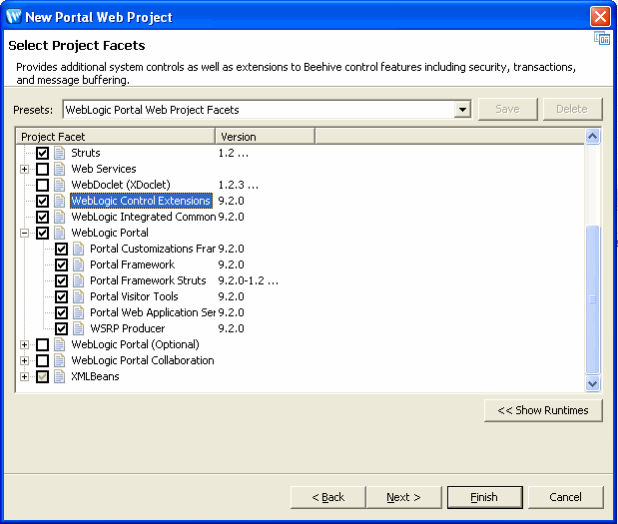Image resolution: width=618 pixels, height=524 pixels.
Task: Toggle the Portal Web Application Services checkbox
Action: coord(61,312)
